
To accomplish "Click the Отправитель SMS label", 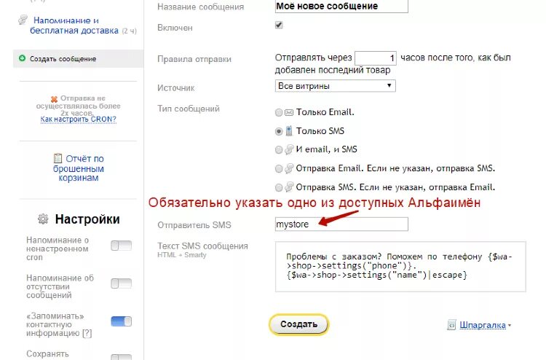I will tap(194, 225).
